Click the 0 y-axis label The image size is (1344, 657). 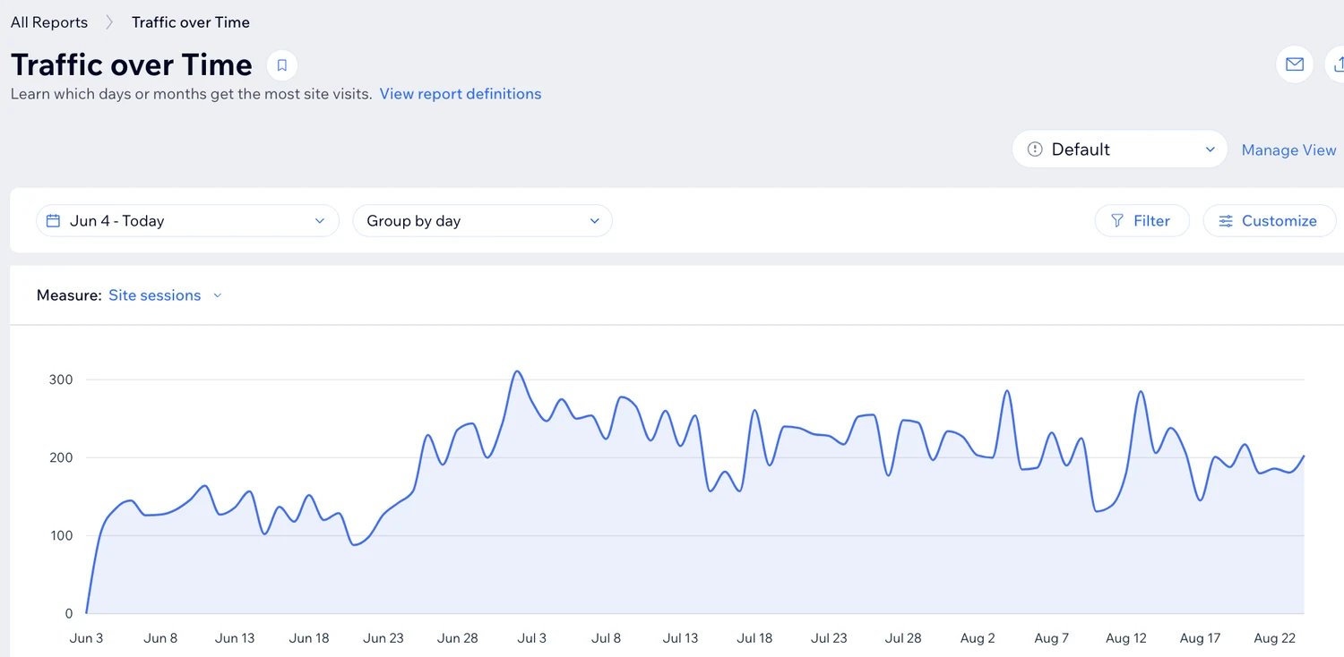tap(69, 614)
